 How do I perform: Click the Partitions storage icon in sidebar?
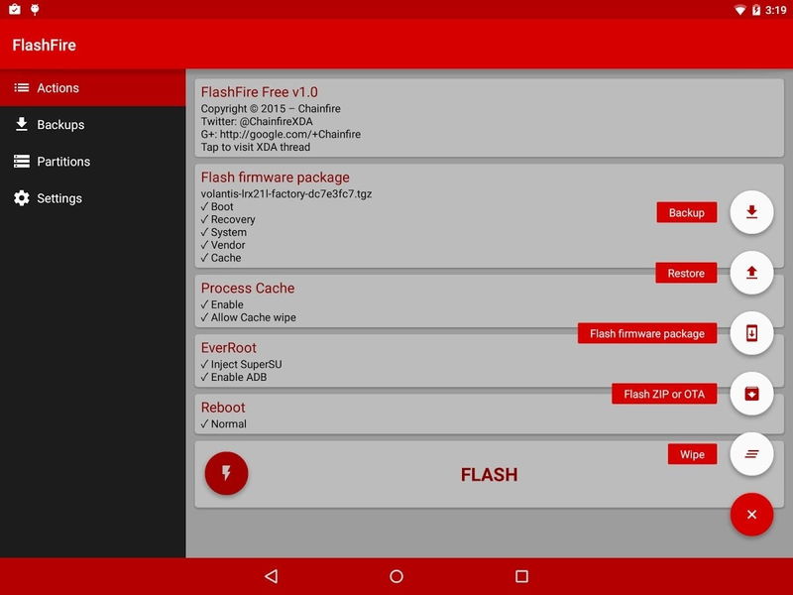pos(21,162)
